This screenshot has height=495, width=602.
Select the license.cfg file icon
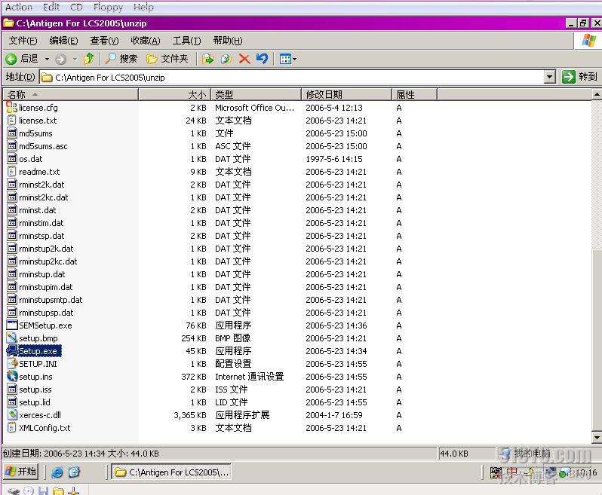point(12,107)
